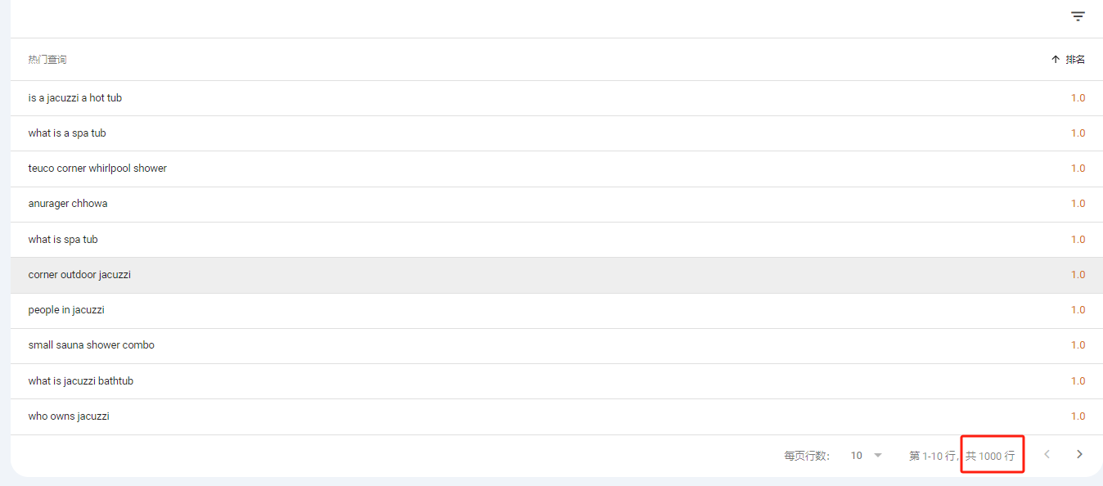The image size is (1103, 486).
Task: Open 'teuco corner whirlpool shower' row
Action: 556,169
